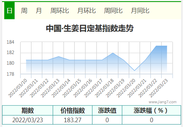Select the 183.27 price index cell
The height and width of the screenshot is (127, 183).
[73, 120]
